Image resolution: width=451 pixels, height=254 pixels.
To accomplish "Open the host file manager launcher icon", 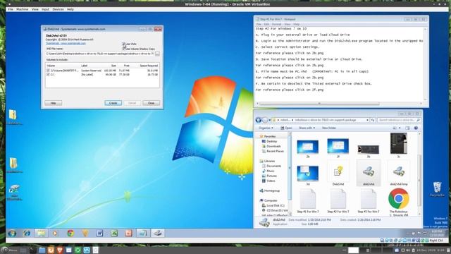I will (x=42, y=250).
